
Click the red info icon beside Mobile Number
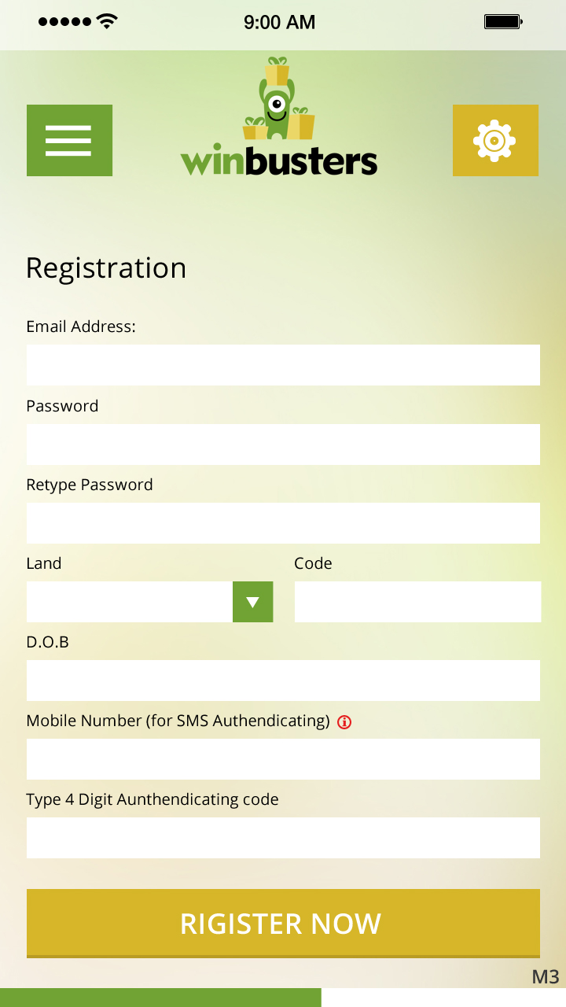[x=344, y=721]
